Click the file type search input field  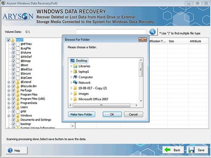click(111, 32)
